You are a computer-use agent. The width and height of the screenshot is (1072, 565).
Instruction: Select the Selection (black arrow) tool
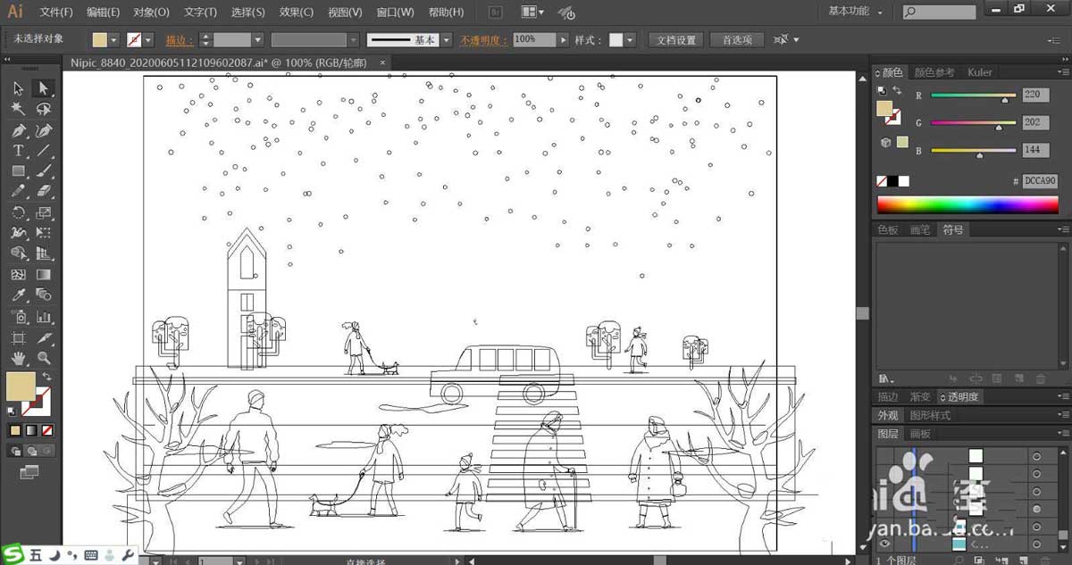[x=18, y=87]
